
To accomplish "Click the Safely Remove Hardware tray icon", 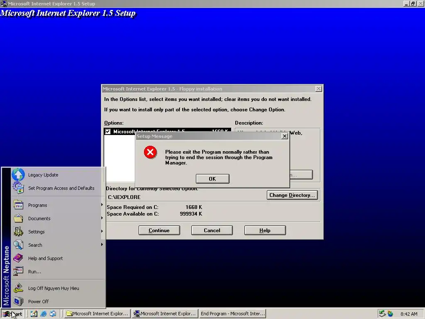I will pos(382,314).
